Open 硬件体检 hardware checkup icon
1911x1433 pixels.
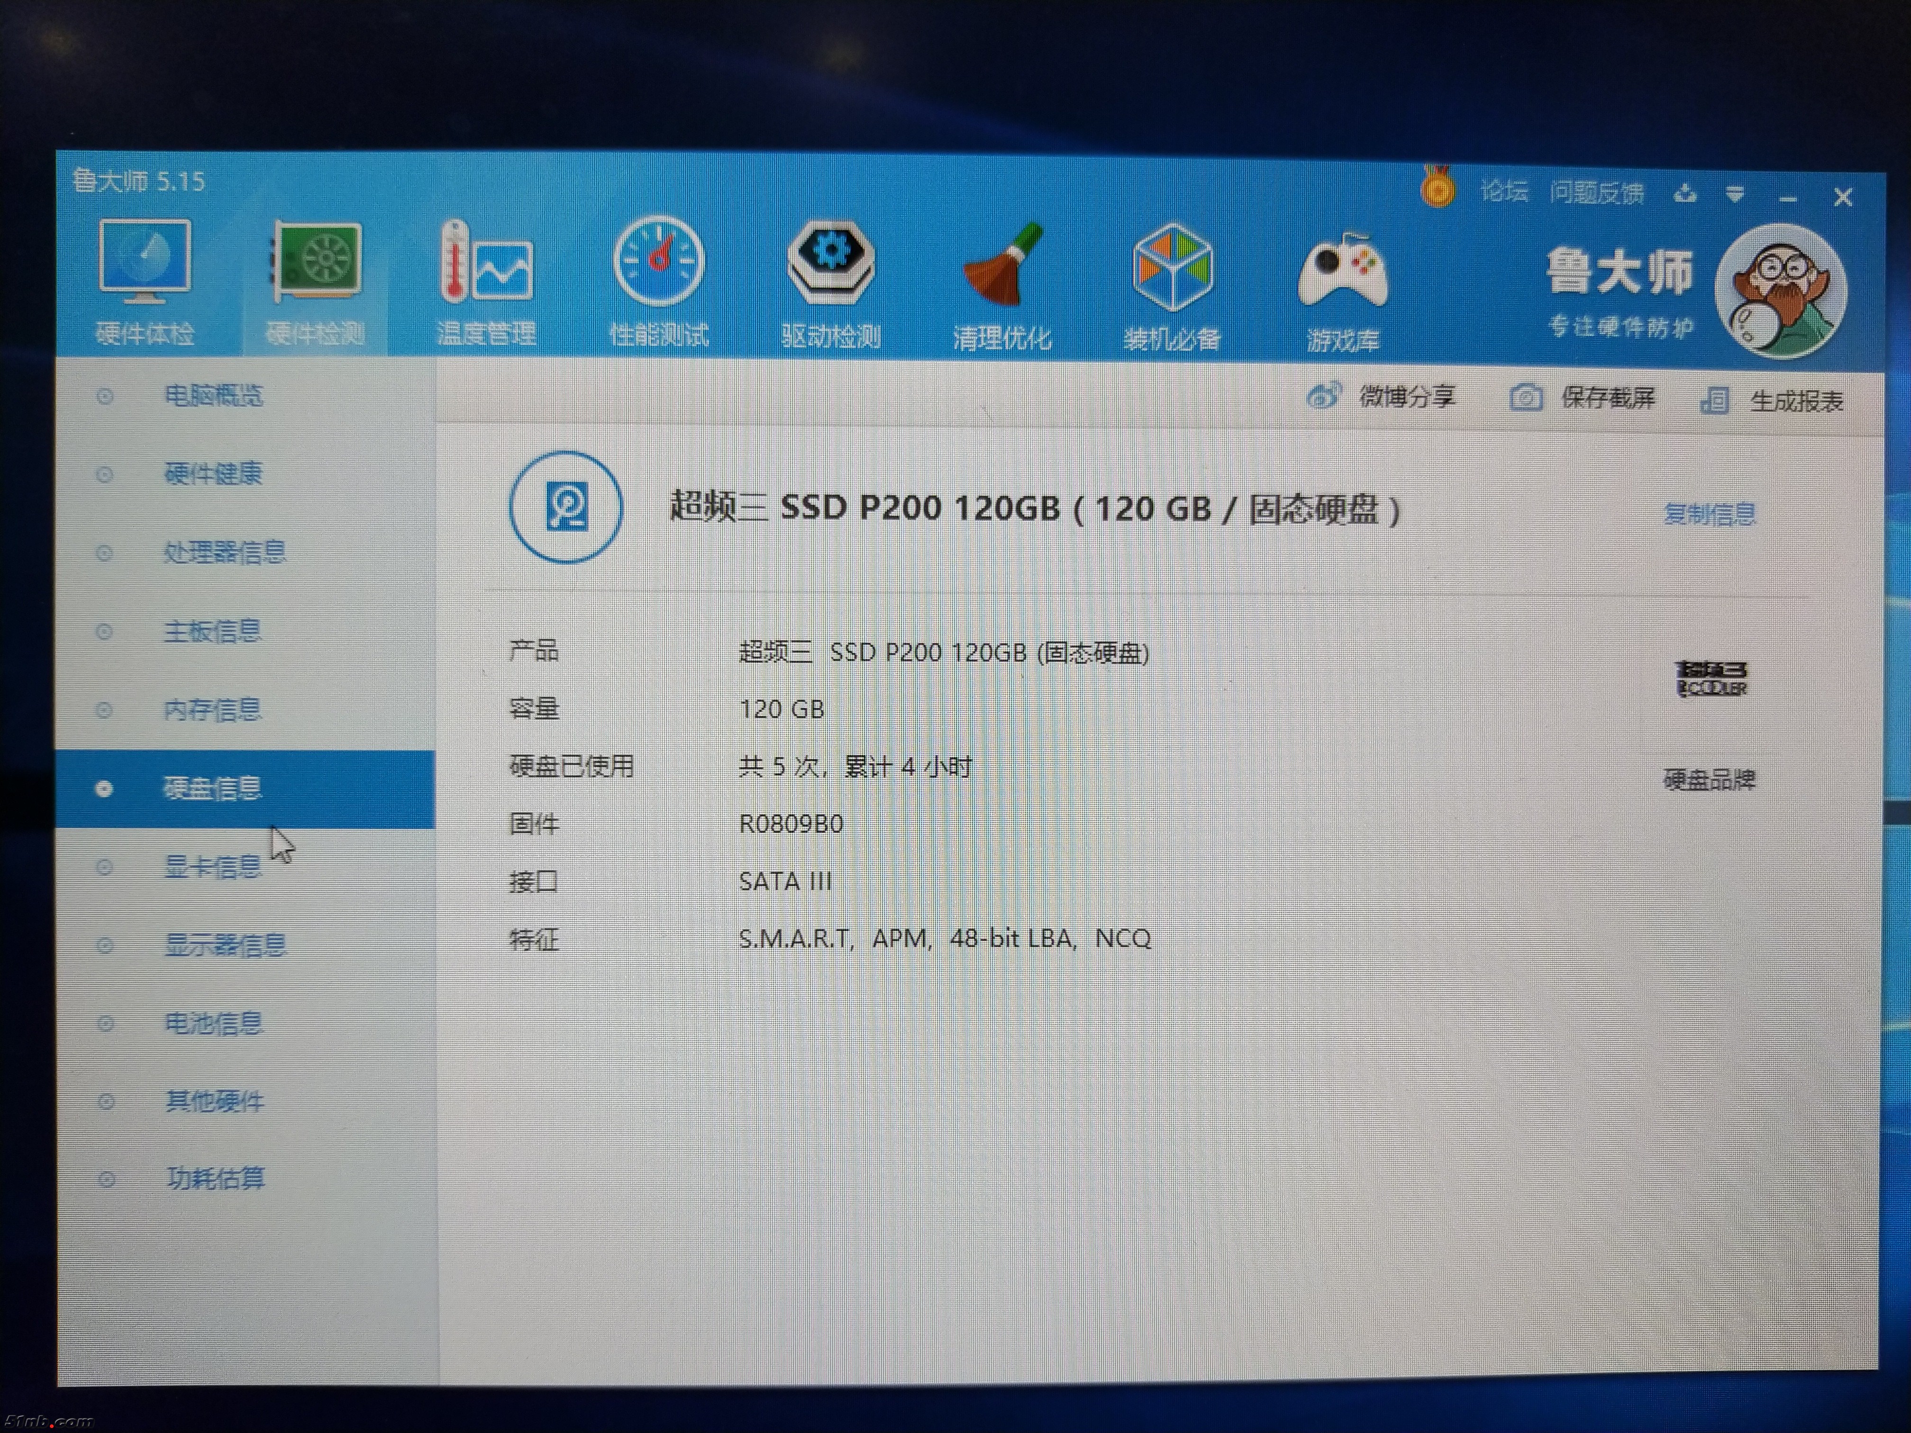click(x=144, y=282)
